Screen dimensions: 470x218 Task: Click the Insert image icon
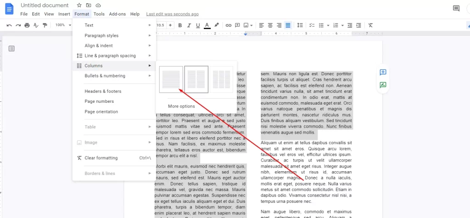pos(246,25)
